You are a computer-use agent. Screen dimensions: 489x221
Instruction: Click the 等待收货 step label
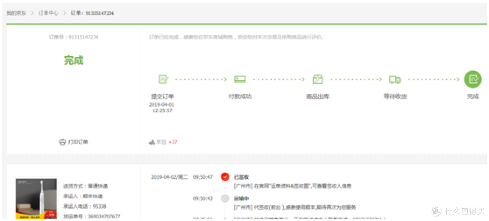pyautogui.click(x=395, y=96)
